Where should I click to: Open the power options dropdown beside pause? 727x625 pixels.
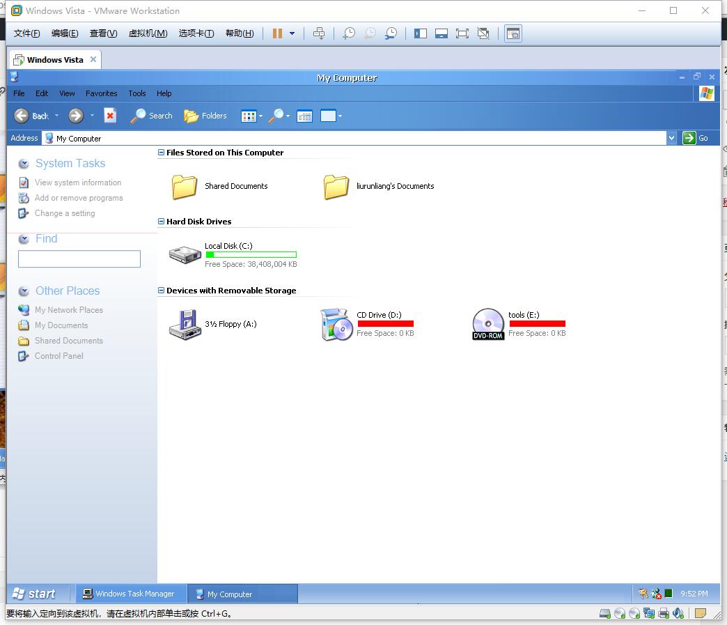[292, 33]
